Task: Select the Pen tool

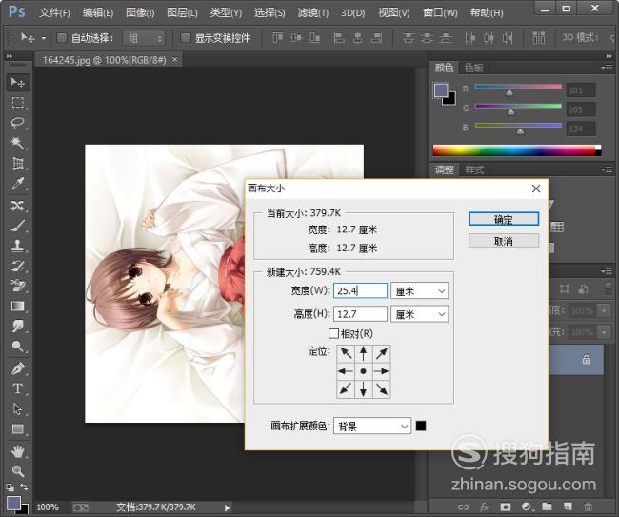Action: (x=18, y=368)
